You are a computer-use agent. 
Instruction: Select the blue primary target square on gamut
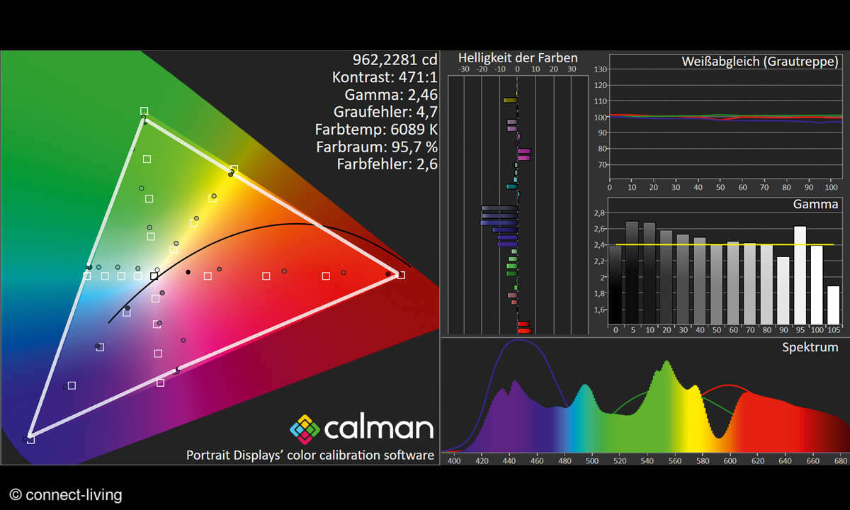click(x=30, y=440)
